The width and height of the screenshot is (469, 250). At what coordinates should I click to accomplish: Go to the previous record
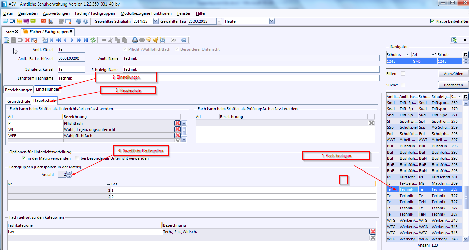pyautogui.click(x=65, y=40)
